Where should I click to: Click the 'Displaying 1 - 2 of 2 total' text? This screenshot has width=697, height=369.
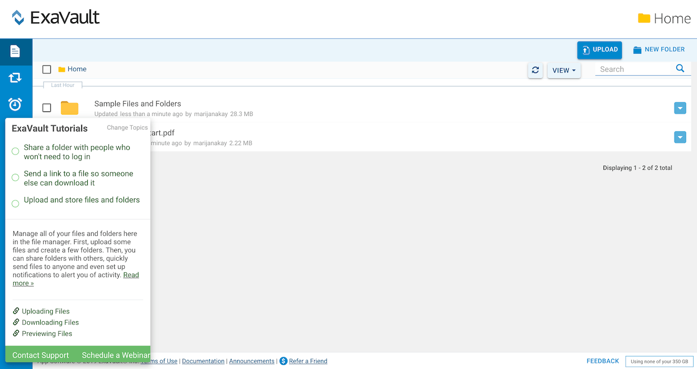click(x=637, y=168)
